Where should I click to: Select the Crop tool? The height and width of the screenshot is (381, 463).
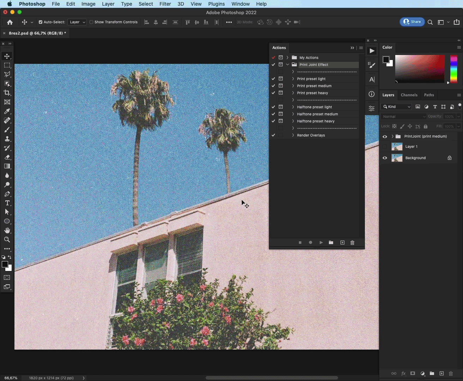(7, 93)
